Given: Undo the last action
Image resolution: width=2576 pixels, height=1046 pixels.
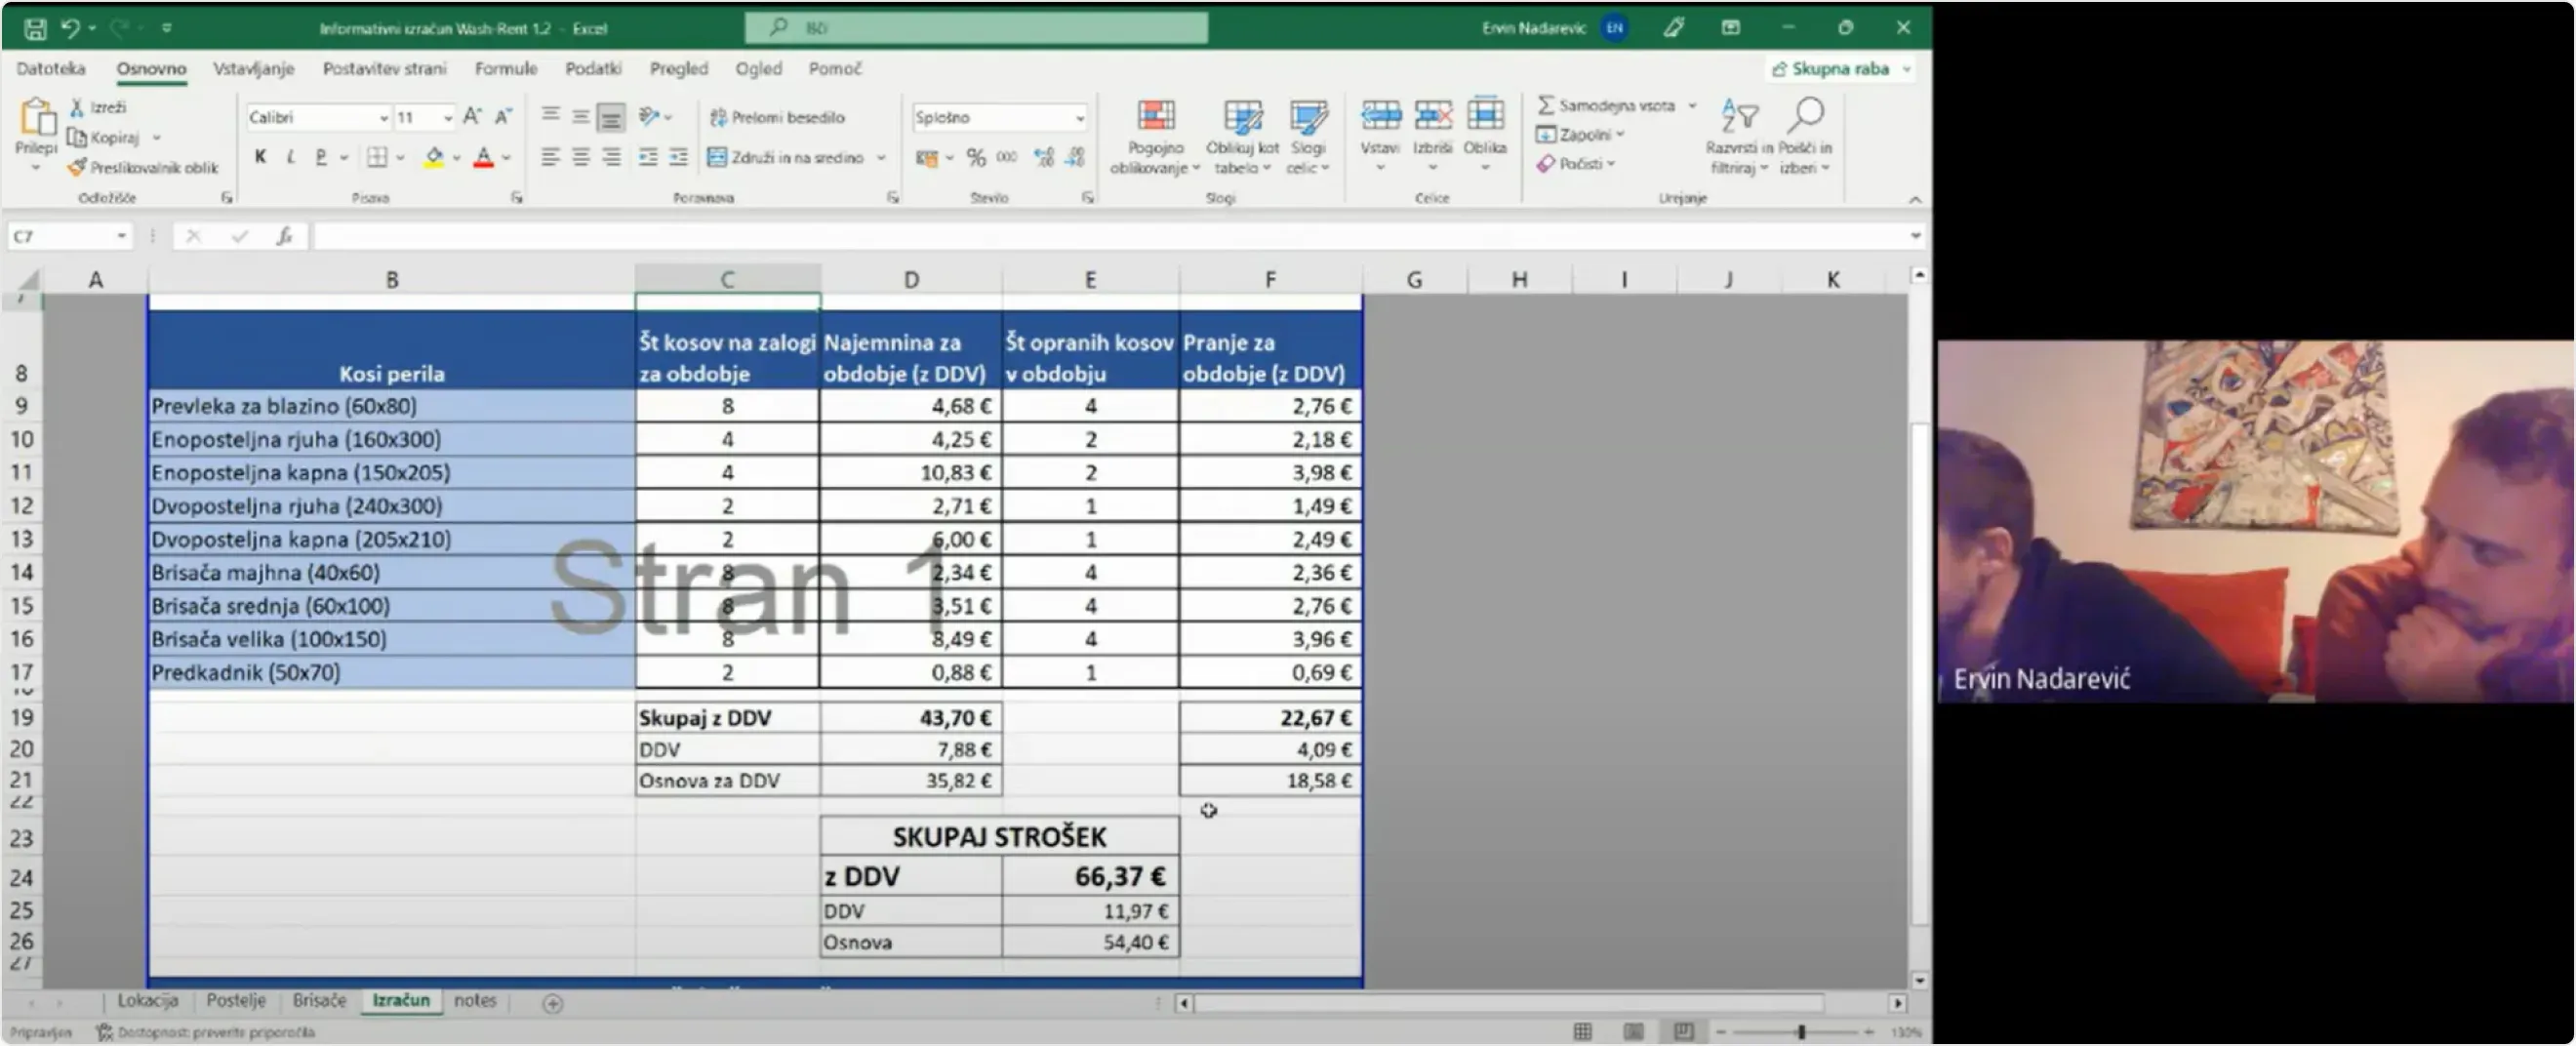Looking at the screenshot, I should click(x=69, y=28).
